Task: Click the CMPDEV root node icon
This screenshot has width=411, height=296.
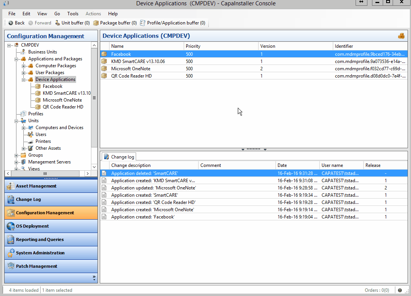Action: click(16, 45)
